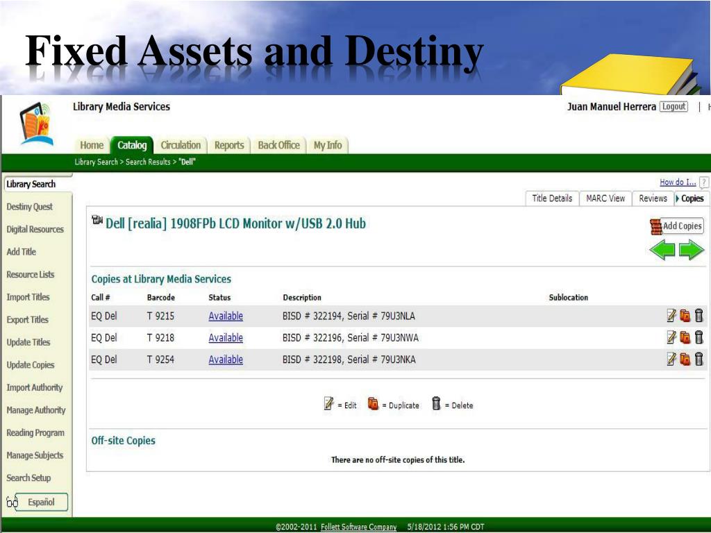Open Manage Authority in the sidebar
The width and height of the screenshot is (711, 533).
(36, 410)
